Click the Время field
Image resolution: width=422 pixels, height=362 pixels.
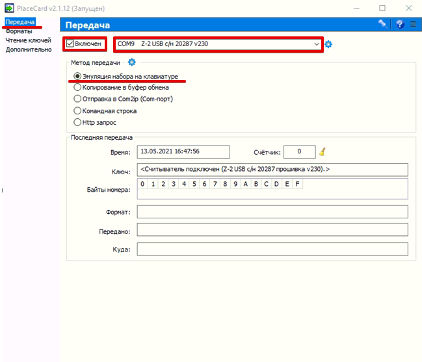[x=183, y=151]
